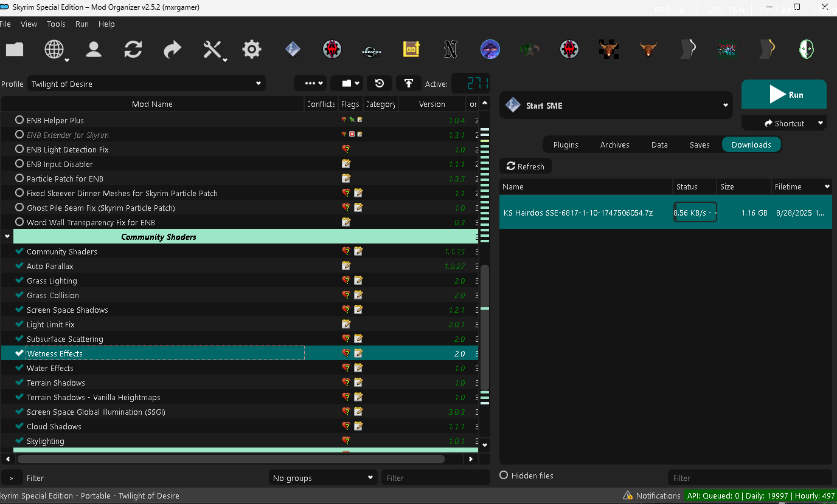The image size is (837, 504).
Task: Click the refresh arrows icon in main toolbar
Action: [133, 49]
